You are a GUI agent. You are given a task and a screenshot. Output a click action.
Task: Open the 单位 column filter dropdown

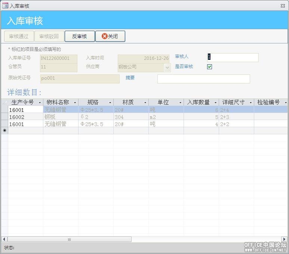point(180,102)
